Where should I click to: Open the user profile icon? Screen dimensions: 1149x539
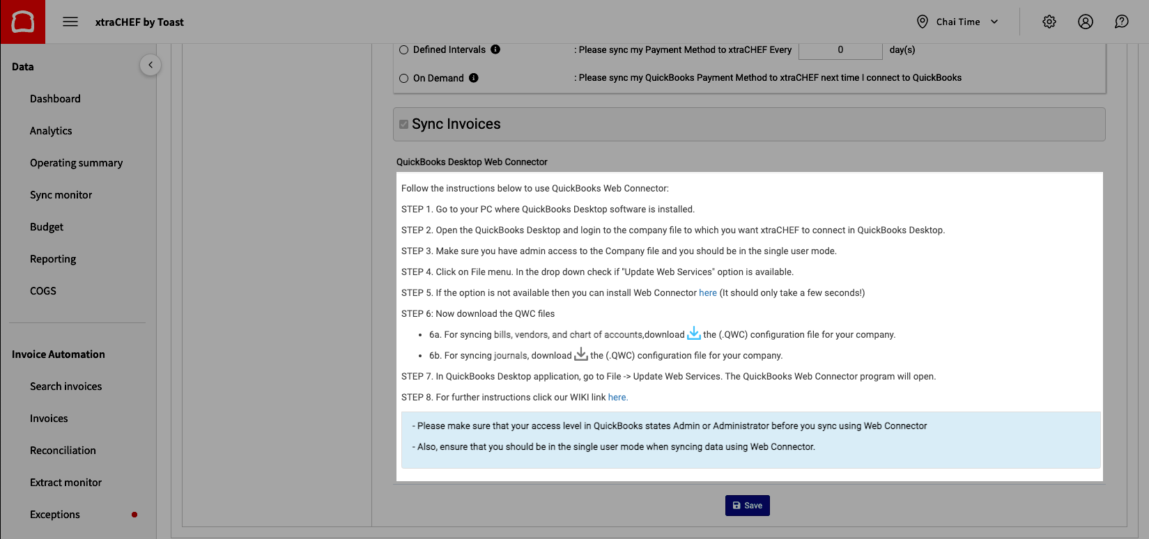(x=1085, y=22)
